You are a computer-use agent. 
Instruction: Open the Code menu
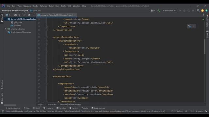pos(35,6)
